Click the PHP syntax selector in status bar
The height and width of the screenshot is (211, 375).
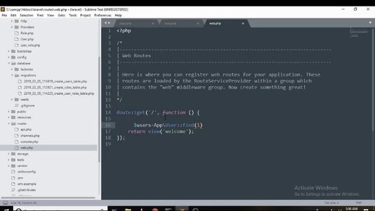click(x=359, y=203)
